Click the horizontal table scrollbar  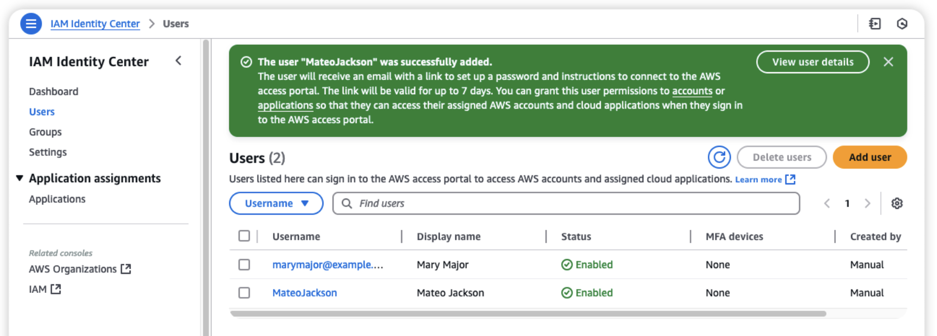click(528, 313)
